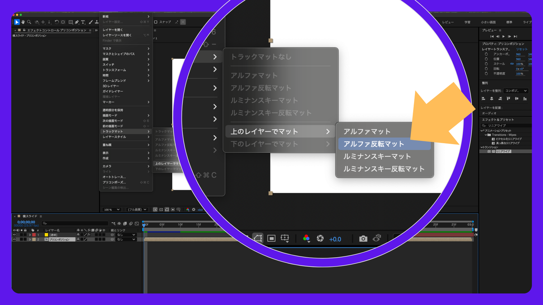Toggle the スケール constrain proportions link
Viewport: 543px width, 305px height.
512,64
